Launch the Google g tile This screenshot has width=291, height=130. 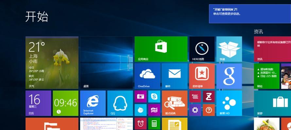[x=229, y=76]
